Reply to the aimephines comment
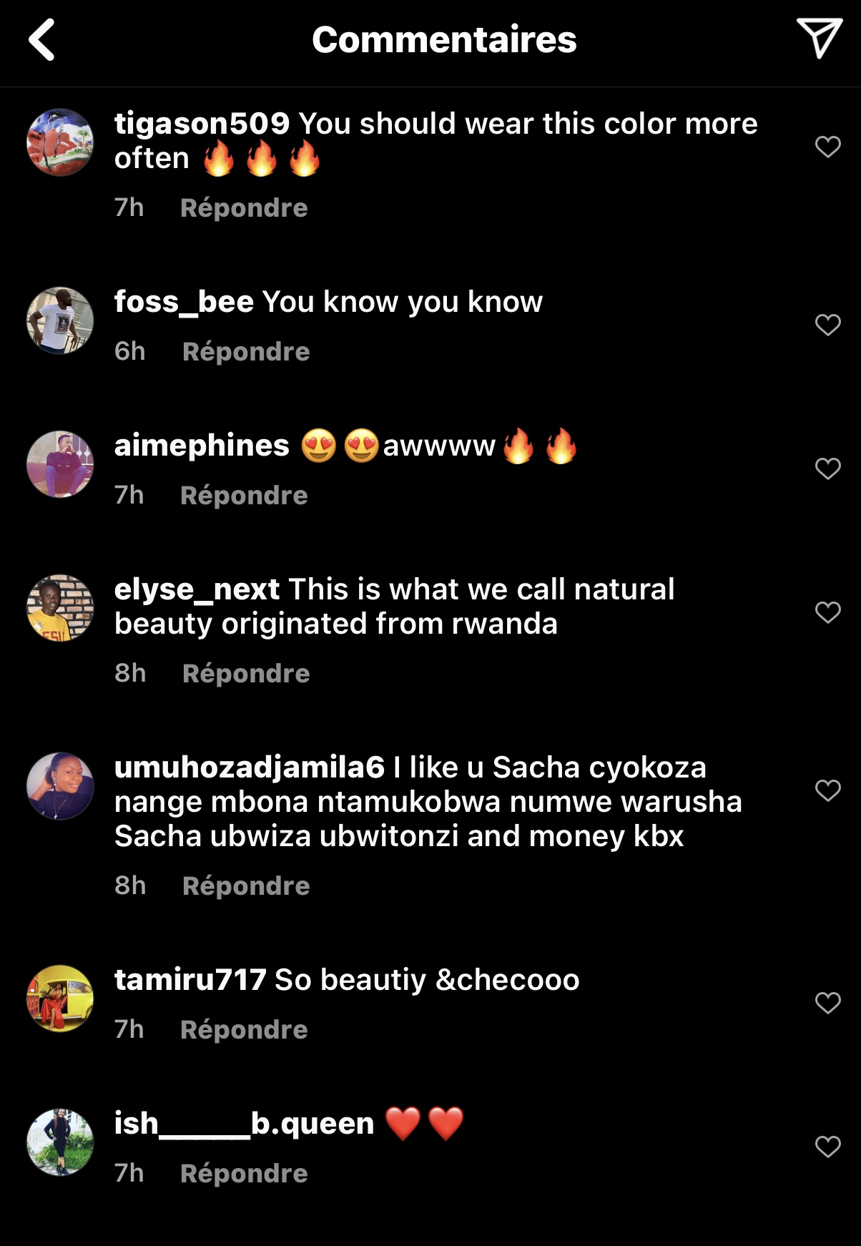The image size is (861, 1246). (244, 496)
